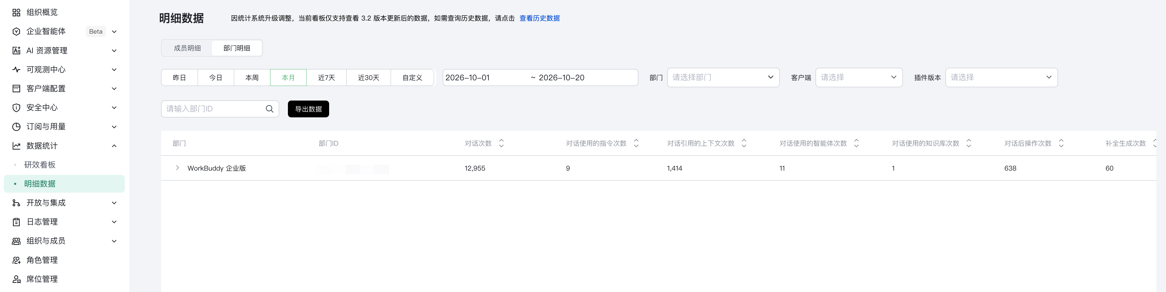Click the 客户端配置 window icon
The image size is (1166, 292).
(x=16, y=88)
